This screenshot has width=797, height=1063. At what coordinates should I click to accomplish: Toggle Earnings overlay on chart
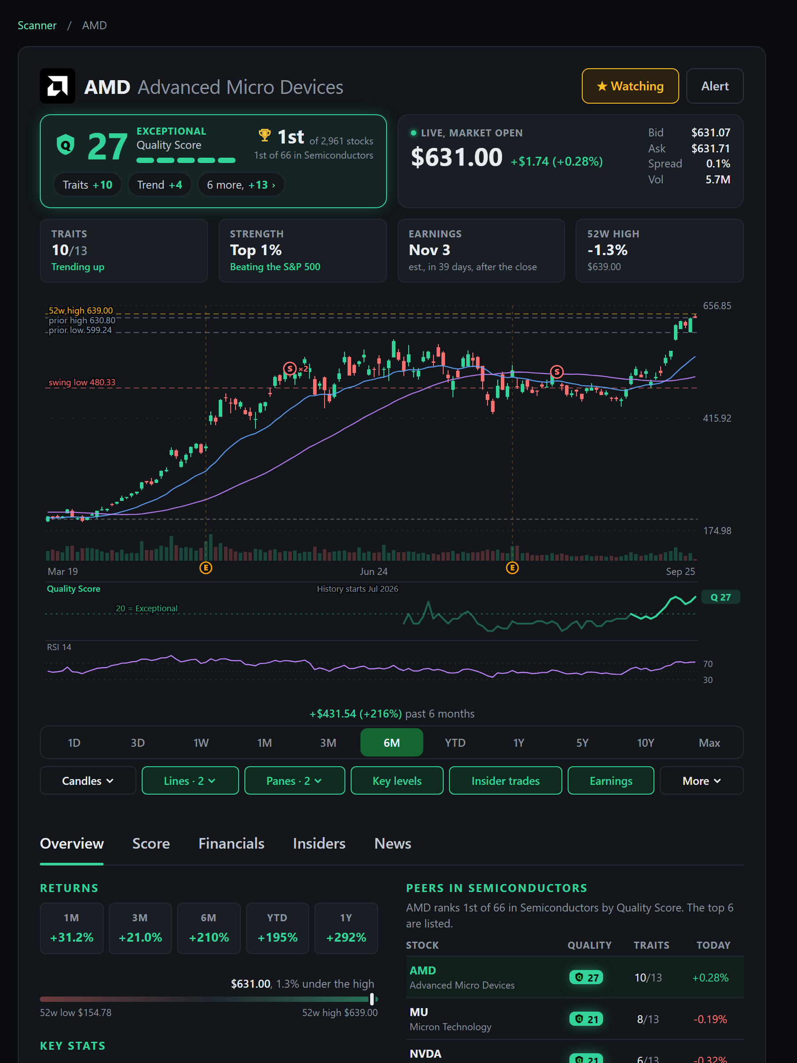tap(611, 780)
